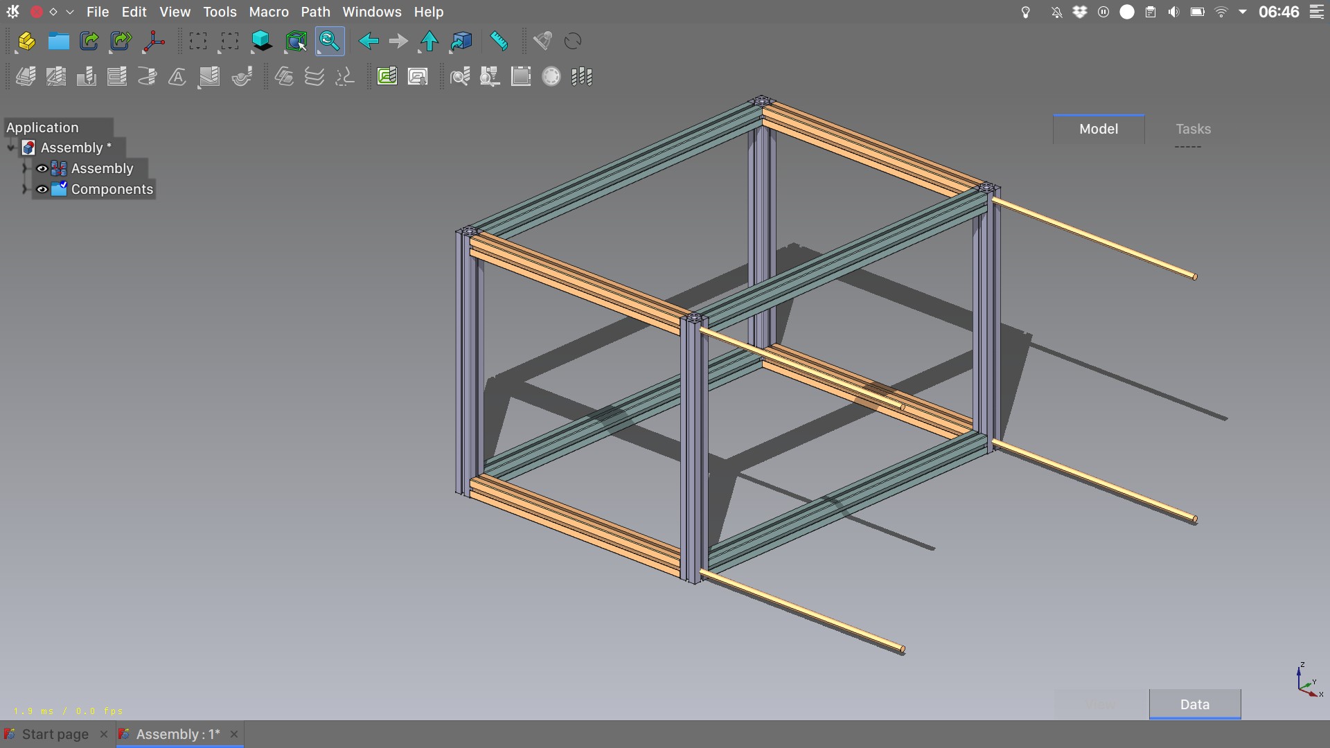Viewport: 1330px width, 748px height.
Task: Switch to the Tasks tab
Action: (x=1193, y=129)
